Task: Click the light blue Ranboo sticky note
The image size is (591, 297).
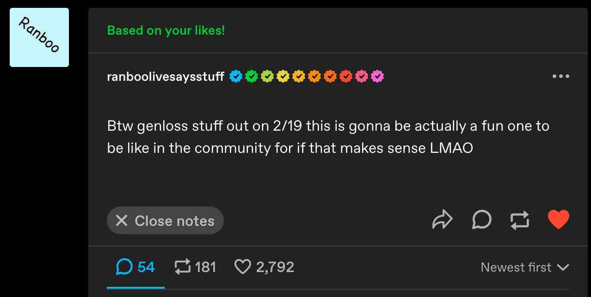Action: click(x=39, y=37)
